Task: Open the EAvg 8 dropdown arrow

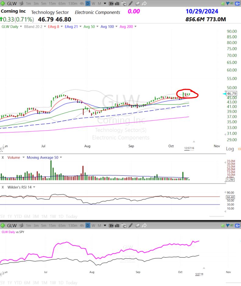Action: pos(62,26)
